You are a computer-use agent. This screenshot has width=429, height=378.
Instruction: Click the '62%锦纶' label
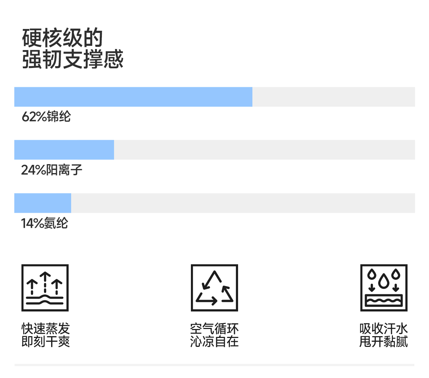(x=46, y=117)
